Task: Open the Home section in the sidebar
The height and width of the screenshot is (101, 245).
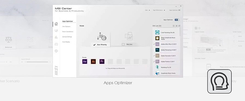Action: coord(56,24)
